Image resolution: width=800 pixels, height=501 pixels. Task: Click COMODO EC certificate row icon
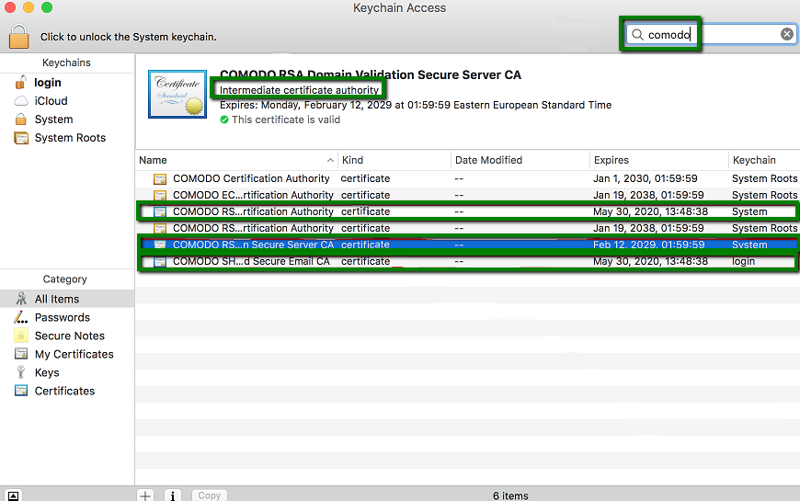coord(160,195)
